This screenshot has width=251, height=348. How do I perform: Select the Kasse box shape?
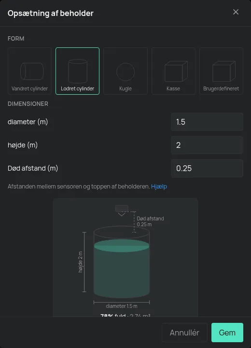[x=173, y=71]
